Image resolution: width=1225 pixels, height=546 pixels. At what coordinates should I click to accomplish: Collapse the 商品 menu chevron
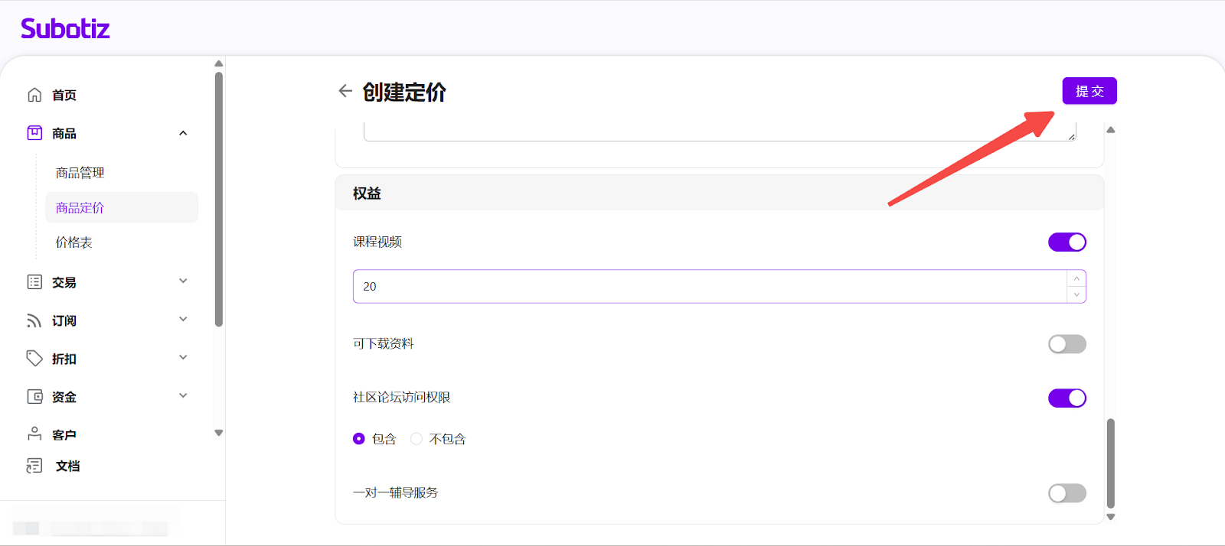183,133
